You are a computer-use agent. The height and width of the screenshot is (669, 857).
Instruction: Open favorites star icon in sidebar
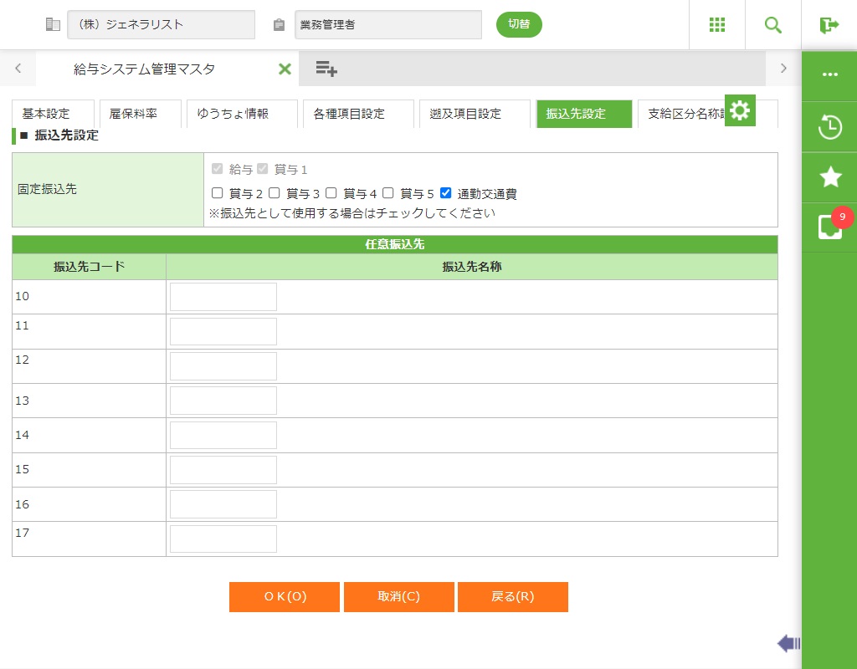(829, 176)
